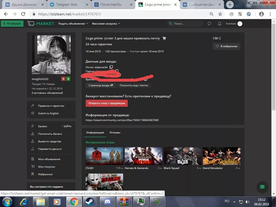Select the Отзывы tab
The height and width of the screenshot is (207, 276).
[115, 133]
